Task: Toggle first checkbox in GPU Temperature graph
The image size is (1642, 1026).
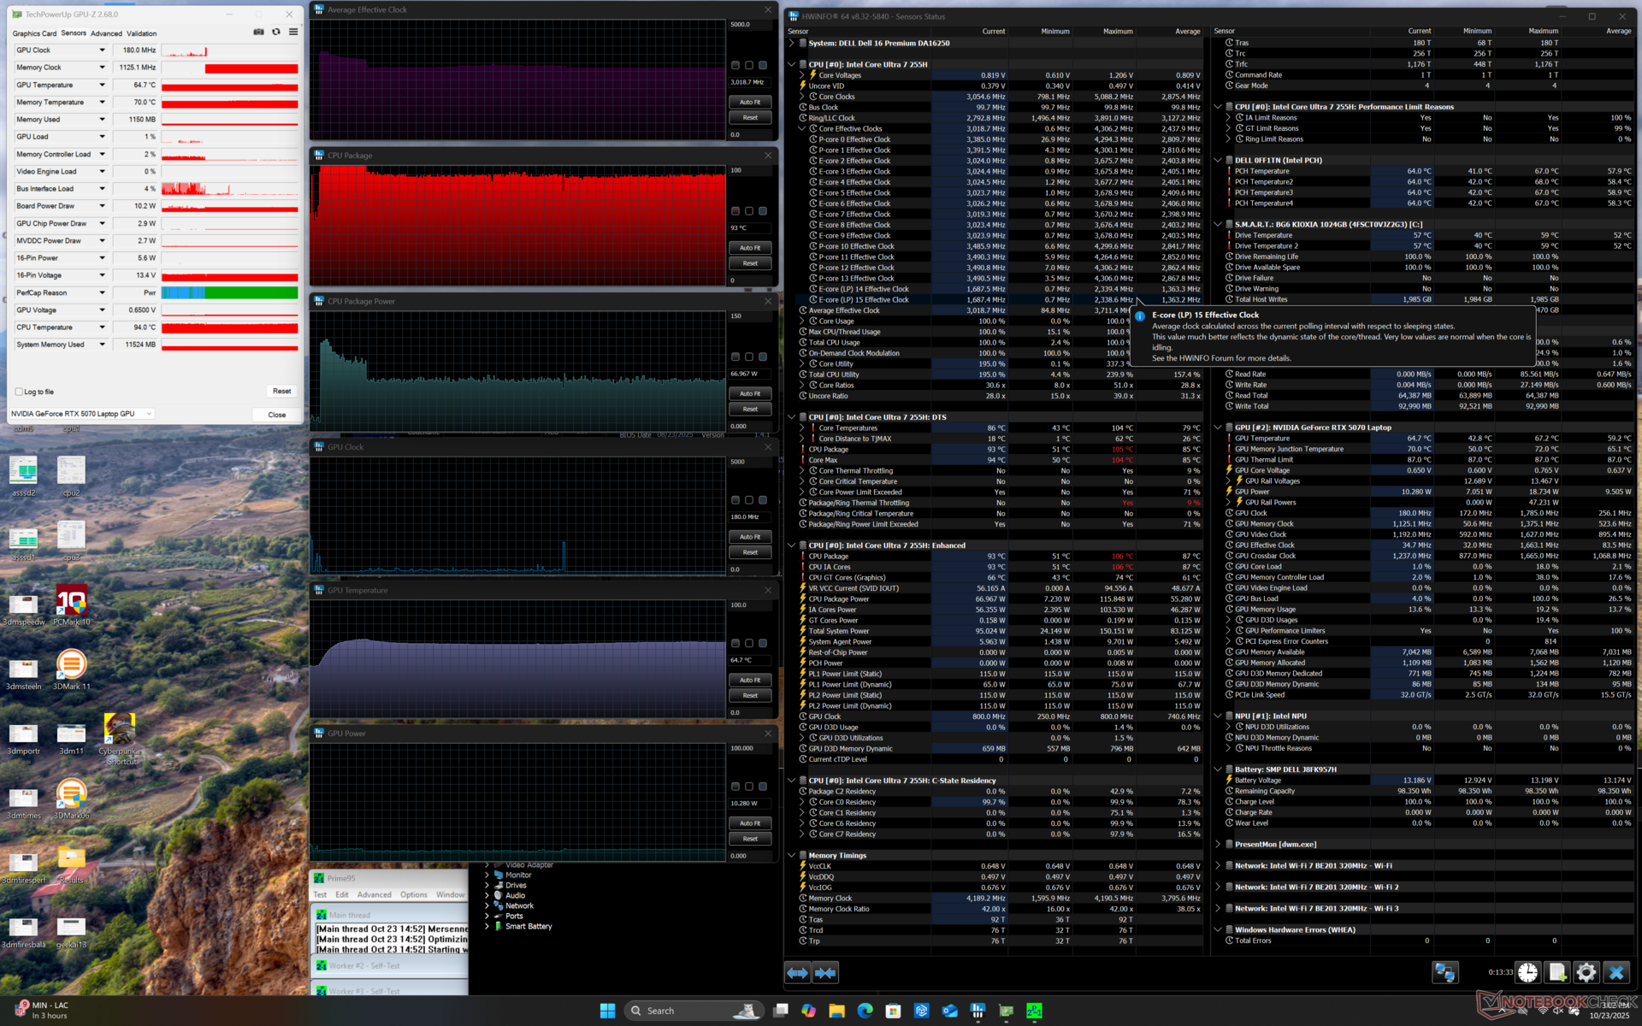Action: coord(735,643)
